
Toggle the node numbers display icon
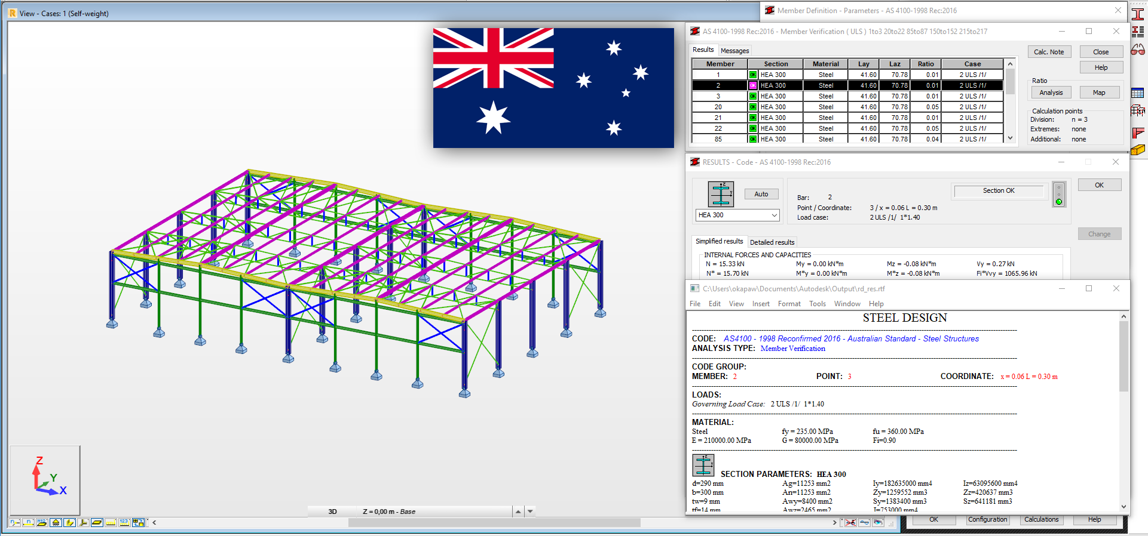[14, 522]
